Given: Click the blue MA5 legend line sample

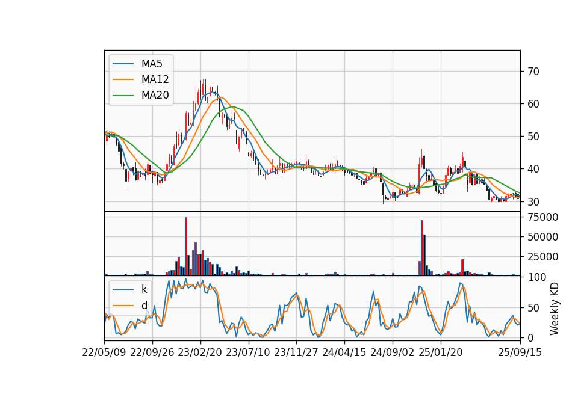Looking at the screenshot, I should coord(123,64).
